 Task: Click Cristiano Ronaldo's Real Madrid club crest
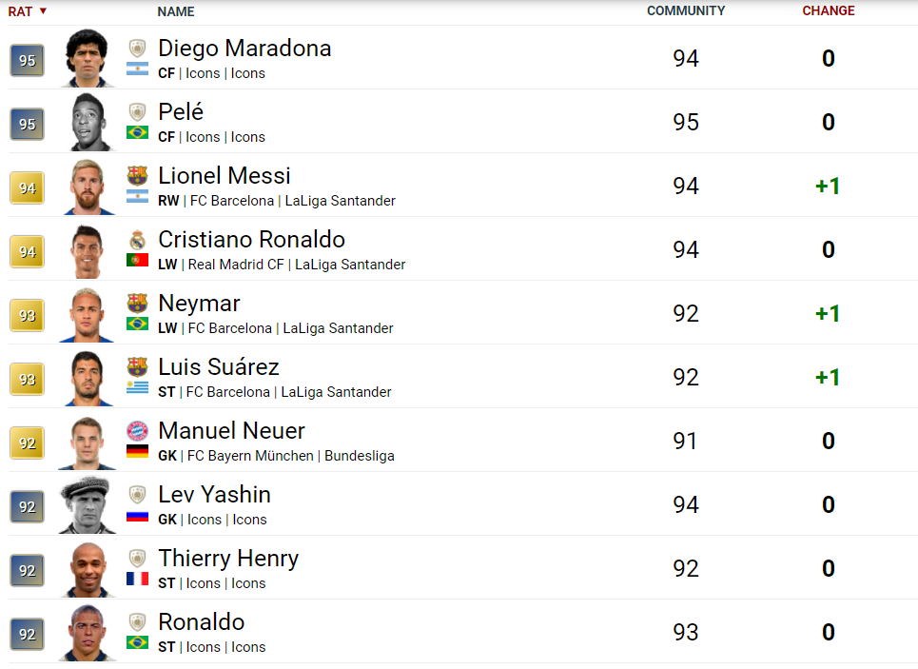click(x=137, y=239)
